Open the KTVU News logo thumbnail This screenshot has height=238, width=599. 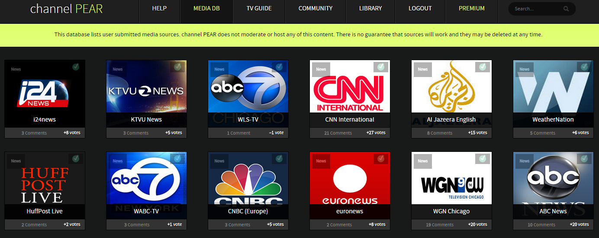click(x=147, y=87)
